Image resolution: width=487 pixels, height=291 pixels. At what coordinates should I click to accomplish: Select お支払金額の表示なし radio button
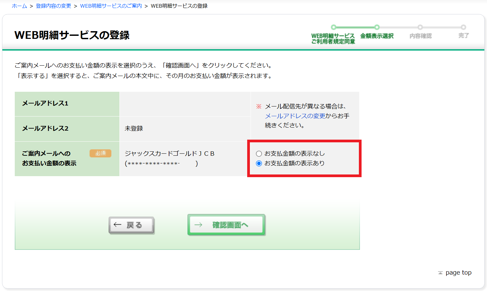click(259, 154)
